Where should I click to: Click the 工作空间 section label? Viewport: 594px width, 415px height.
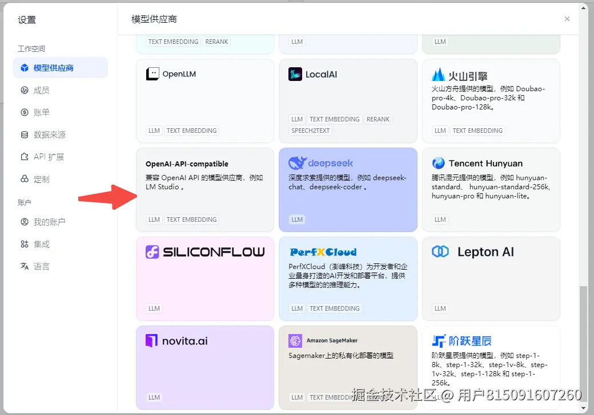31,49
